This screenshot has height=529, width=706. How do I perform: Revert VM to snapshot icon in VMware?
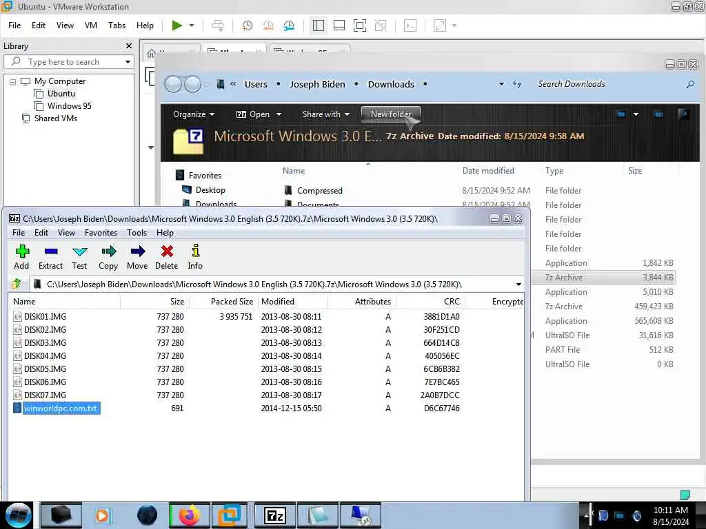point(268,25)
